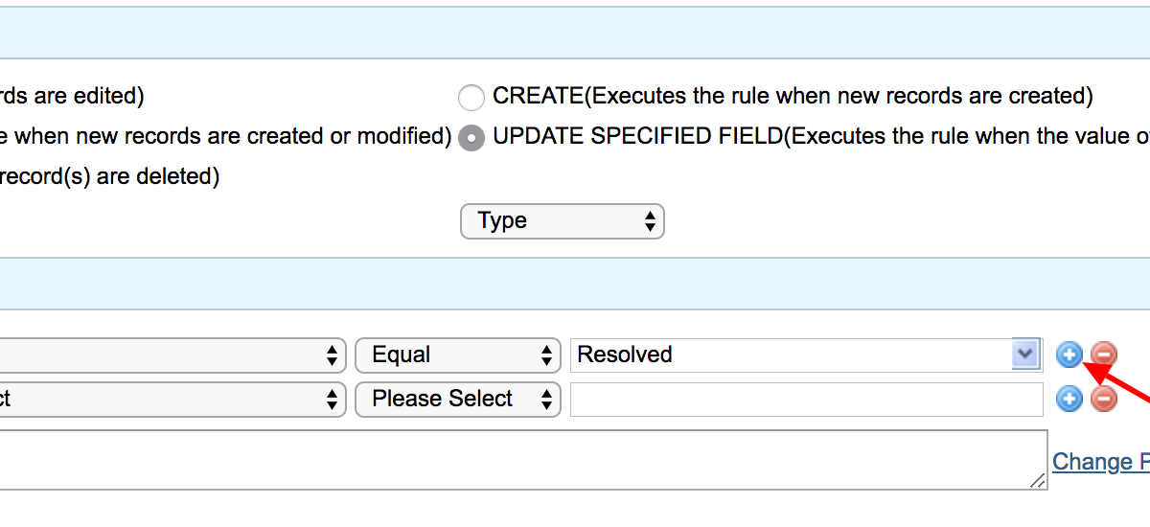
Task: Open the first row's field selector dropdown
Action: point(172,355)
